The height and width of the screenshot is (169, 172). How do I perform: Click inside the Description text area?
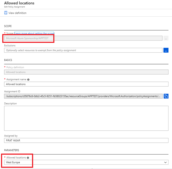pyautogui.click(x=86, y=118)
